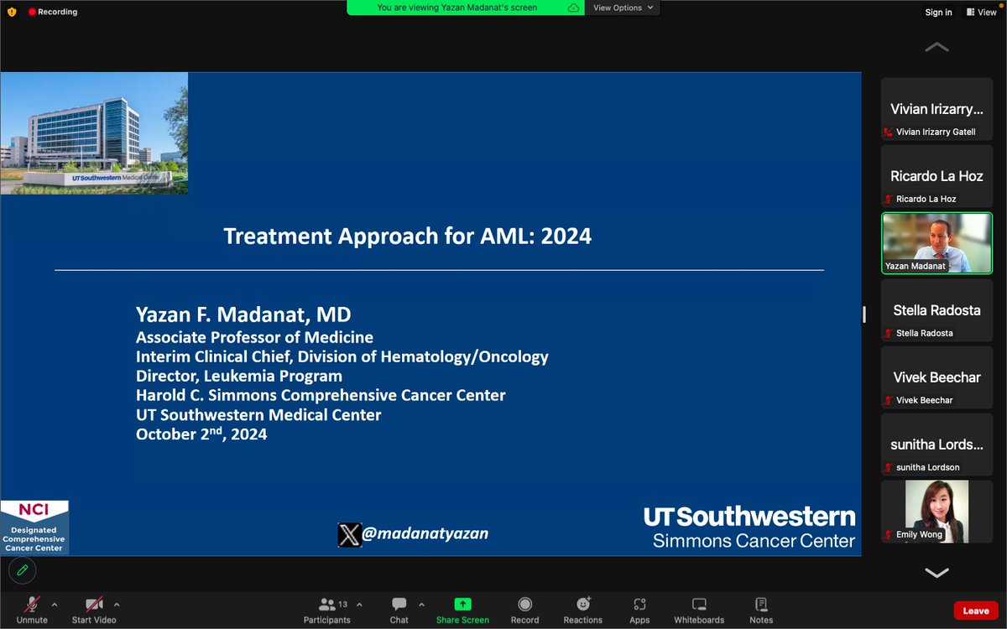Click the muted mic icon on Stella Radosta
The height and width of the screenshot is (629, 1007).
(x=889, y=334)
